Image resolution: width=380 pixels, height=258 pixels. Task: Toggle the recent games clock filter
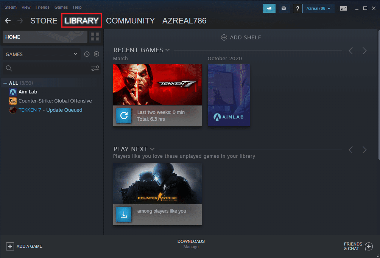[87, 54]
